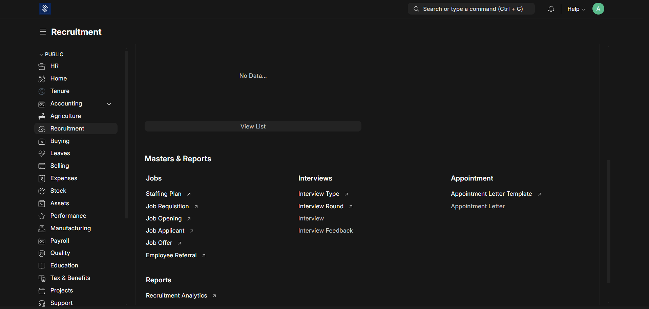Click the Manufacturing building icon in sidebar
Image resolution: width=649 pixels, height=309 pixels.
42,229
